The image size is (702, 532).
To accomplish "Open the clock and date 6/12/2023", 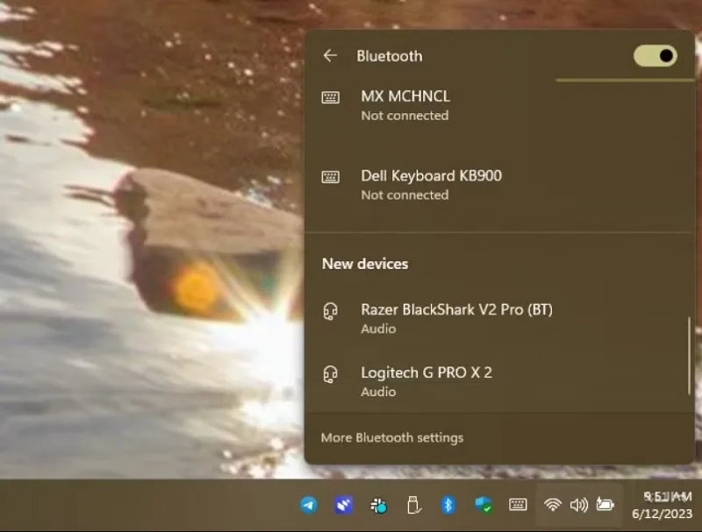I will tap(663, 505).
